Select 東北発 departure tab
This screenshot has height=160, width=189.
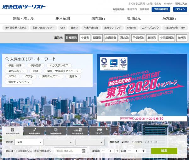tap(124, 38)
